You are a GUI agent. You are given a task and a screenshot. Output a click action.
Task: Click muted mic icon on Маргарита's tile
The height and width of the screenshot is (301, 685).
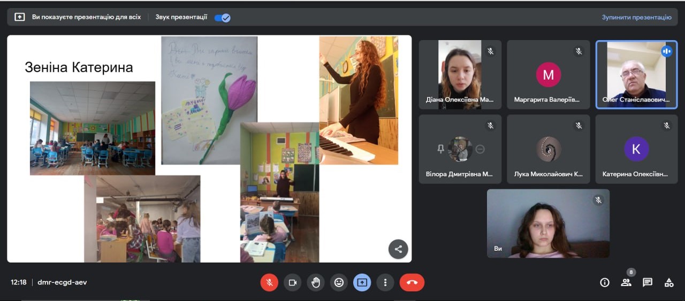click(579, 51)
